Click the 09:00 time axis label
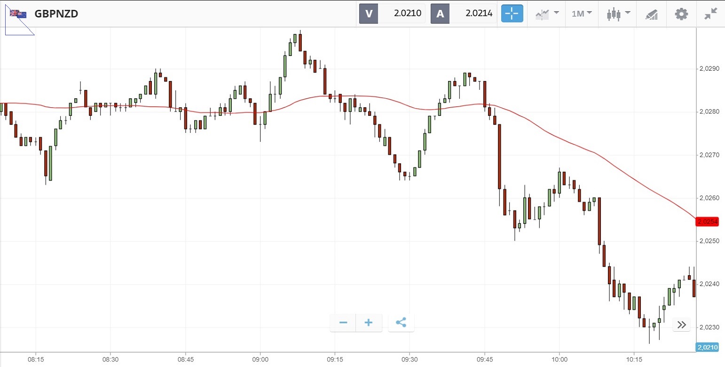 (x=260, y=359)
